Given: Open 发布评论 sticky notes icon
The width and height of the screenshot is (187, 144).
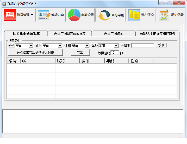Looking at the screenshot, I should pyautogui.click(x=134, y=15).
